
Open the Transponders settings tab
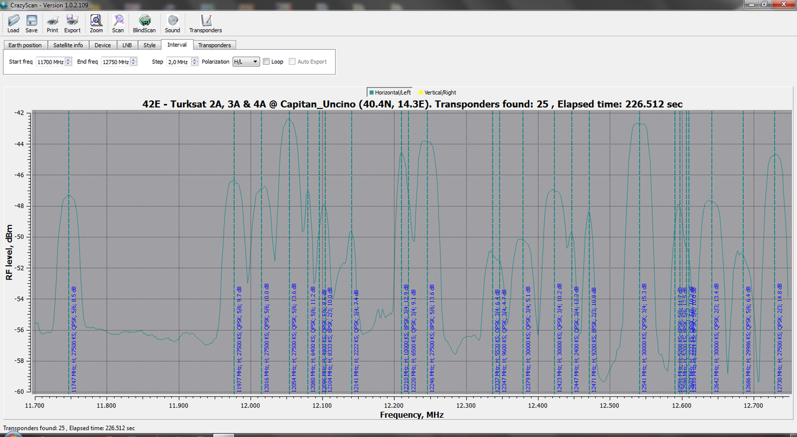click(x=215, y=45)
